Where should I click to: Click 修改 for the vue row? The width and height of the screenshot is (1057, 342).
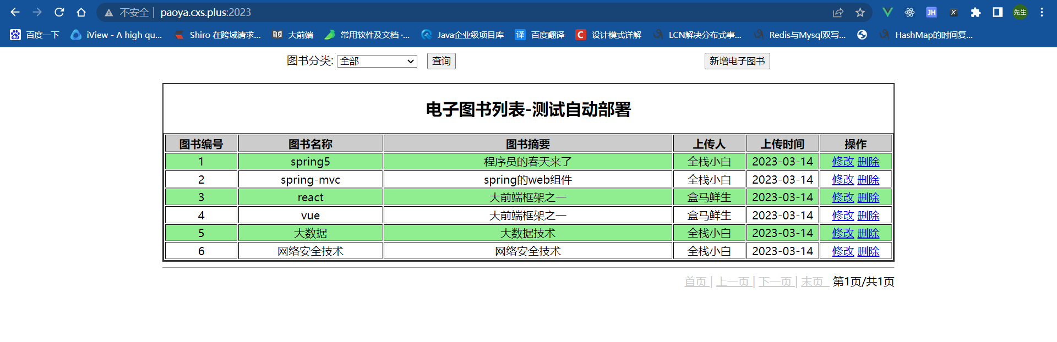tap(843, 216)
